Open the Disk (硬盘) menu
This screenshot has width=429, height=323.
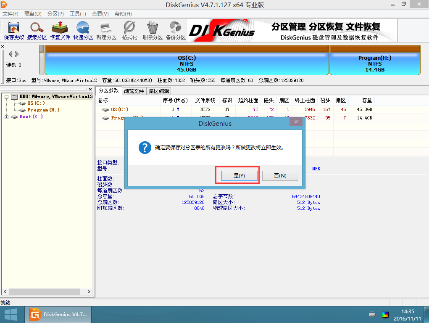(33, 14)
